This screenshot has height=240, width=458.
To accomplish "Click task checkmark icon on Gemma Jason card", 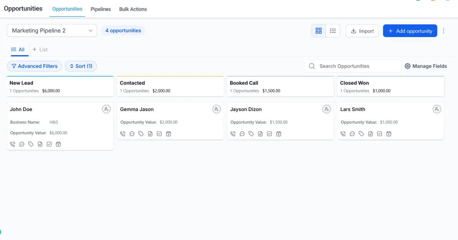I will pos(160,134).
